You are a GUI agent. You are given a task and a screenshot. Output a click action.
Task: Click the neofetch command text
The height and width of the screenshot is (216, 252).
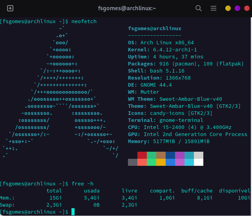(x=84, y=21)
